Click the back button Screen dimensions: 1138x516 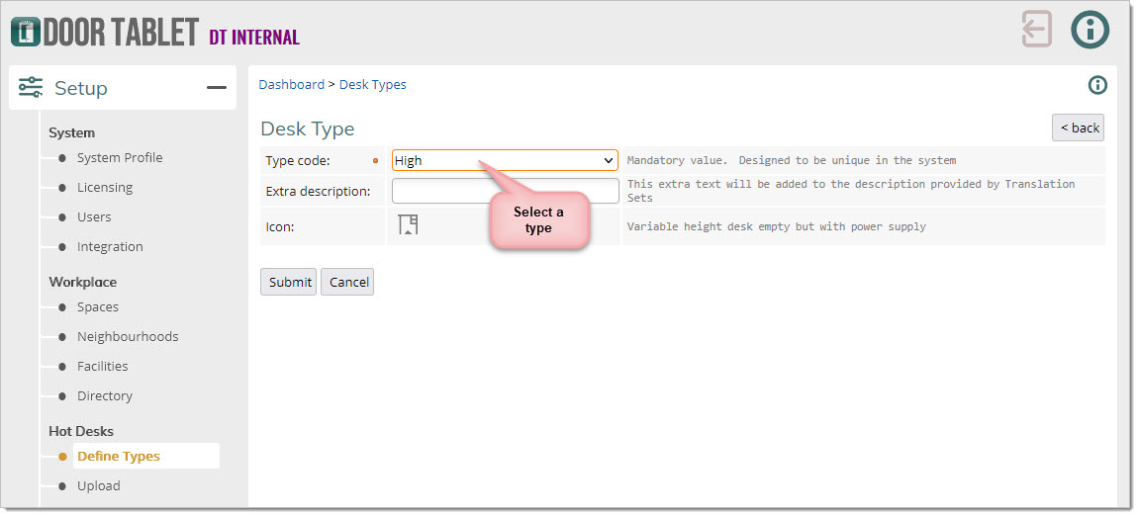(1078, 128)
